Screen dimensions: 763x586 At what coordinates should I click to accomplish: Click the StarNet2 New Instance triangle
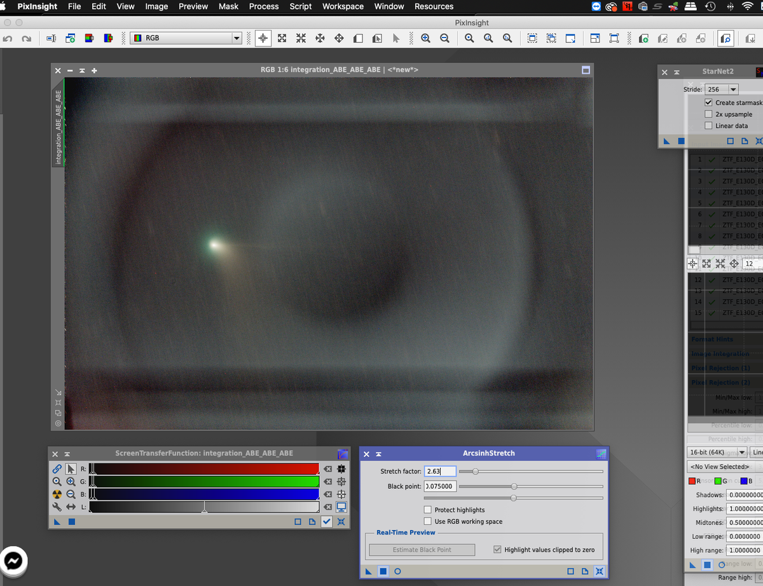666,141
